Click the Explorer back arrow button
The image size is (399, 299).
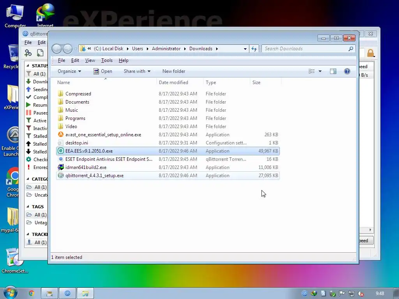tap(56, 49)
